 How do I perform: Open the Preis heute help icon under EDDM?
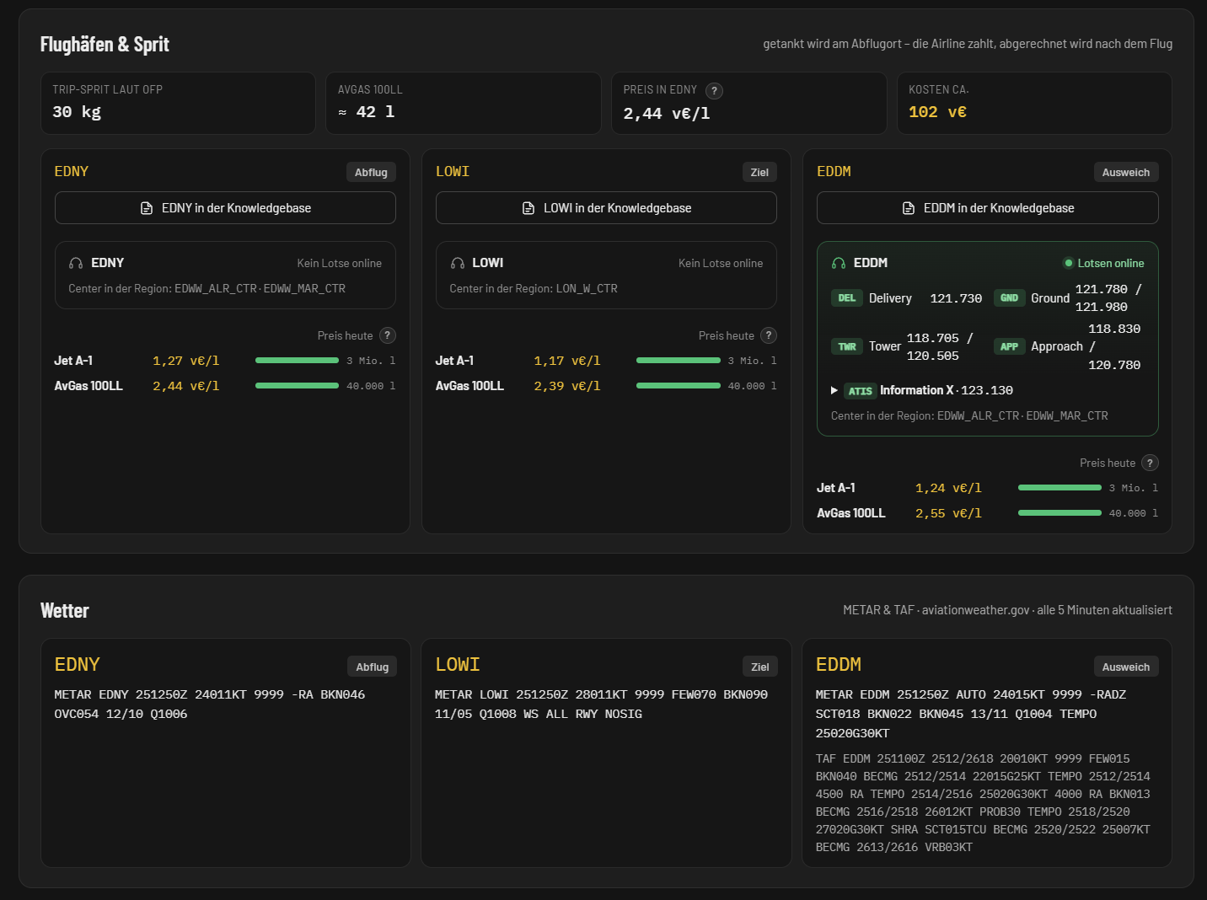point(1150,463)
